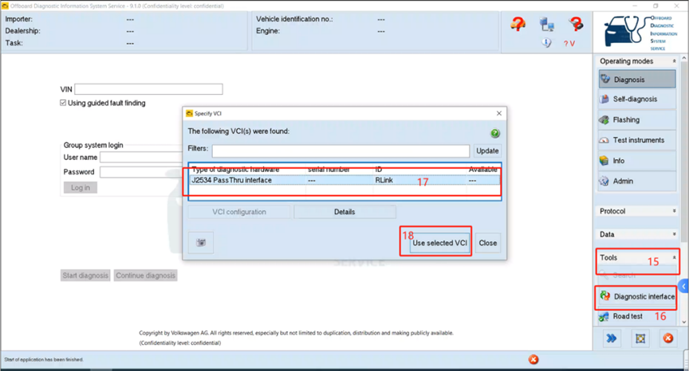Image resolution: width=689 pixels, height=371 pixels.
Task: Close the Specify VCI dialog with X
Action: click(x=498, y=113)
